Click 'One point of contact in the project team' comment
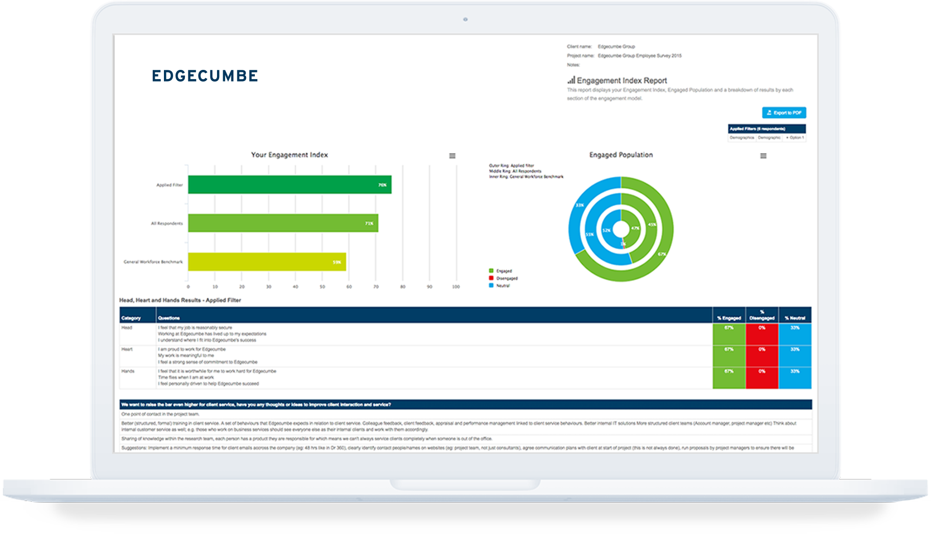The width and height of the screenshot is (931, 534). point(160,414)
